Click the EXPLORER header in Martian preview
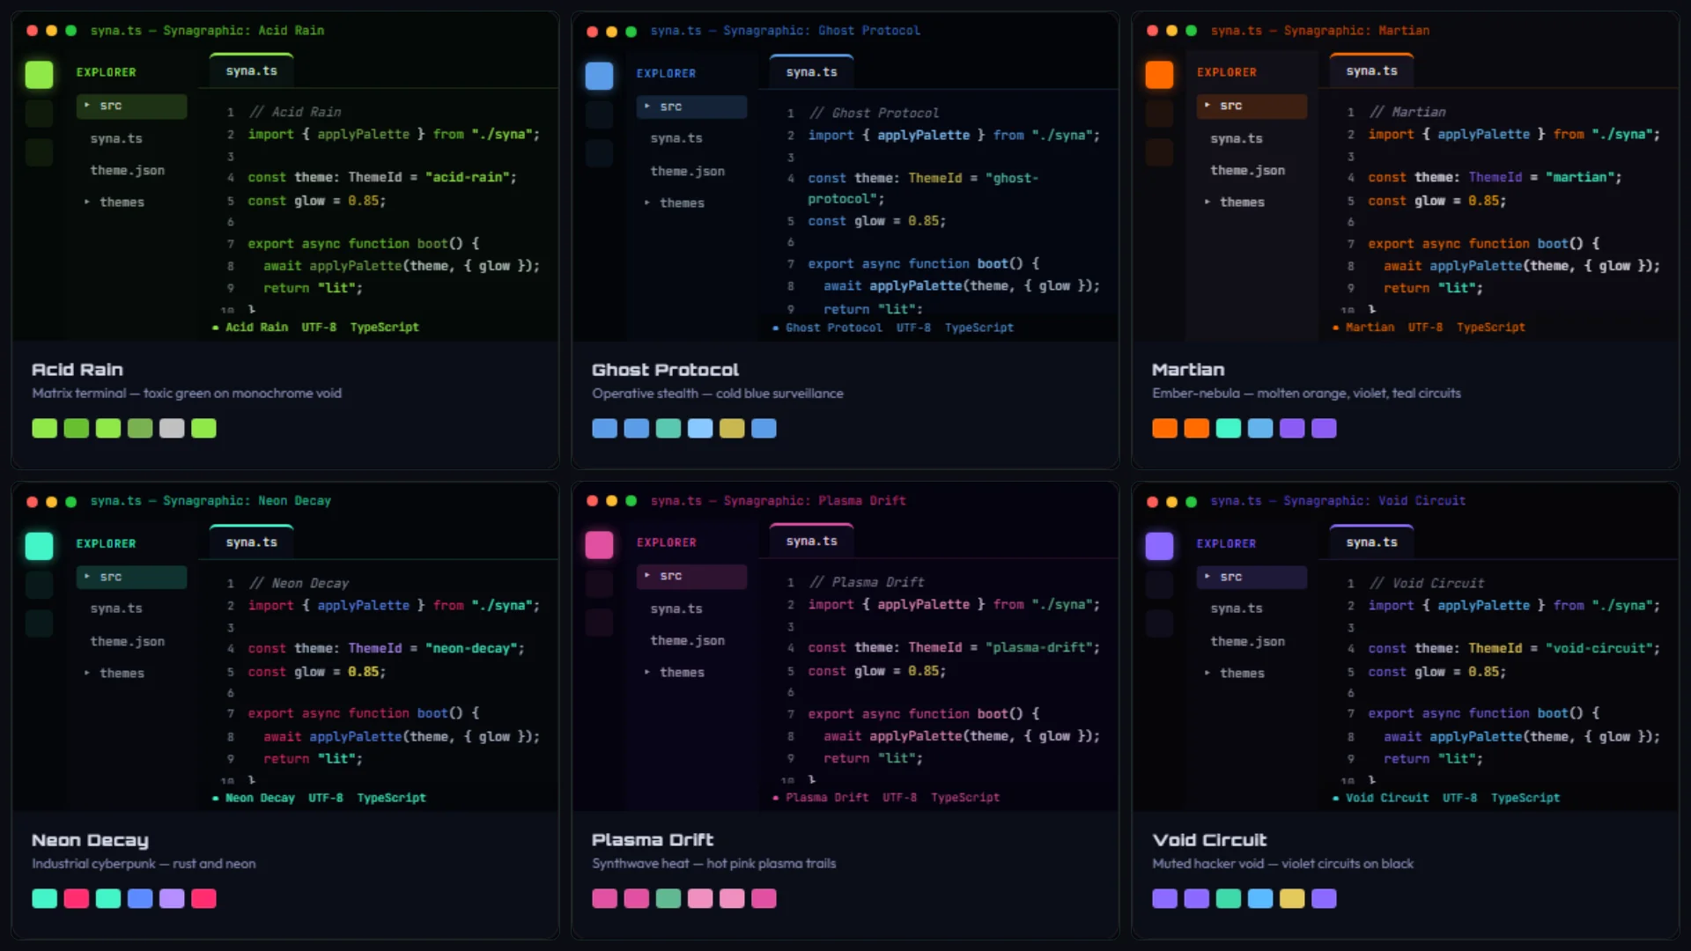 pyautogui.click(x=1226, y=72)
